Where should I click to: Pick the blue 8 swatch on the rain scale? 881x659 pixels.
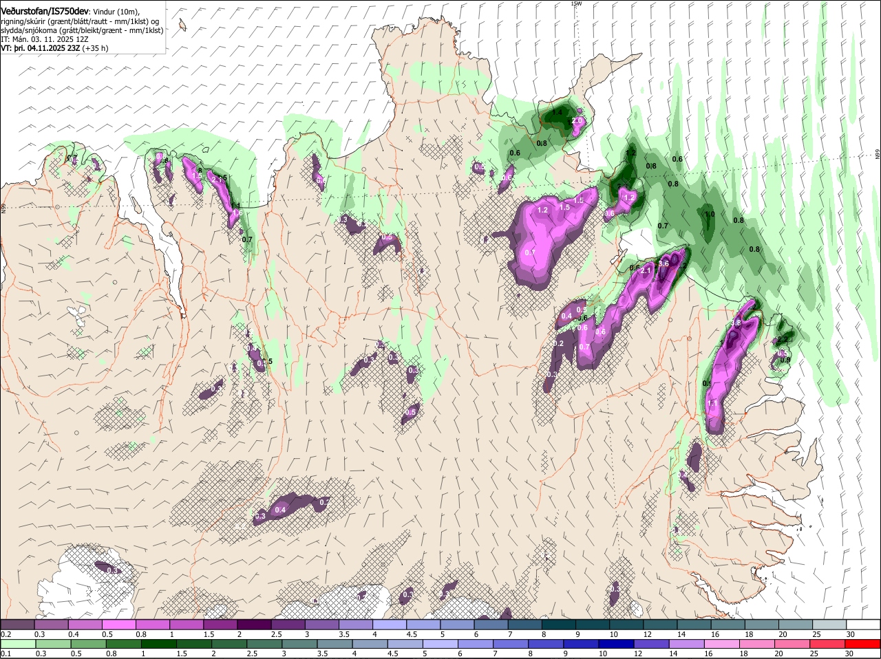(547, 644)
